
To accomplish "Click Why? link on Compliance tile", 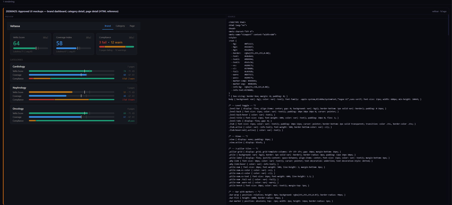I will click(132, 38).
